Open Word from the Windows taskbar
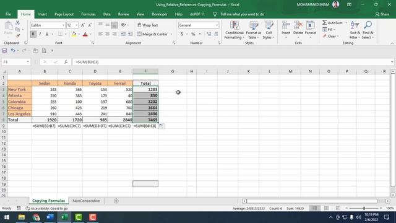 (50, 217)
